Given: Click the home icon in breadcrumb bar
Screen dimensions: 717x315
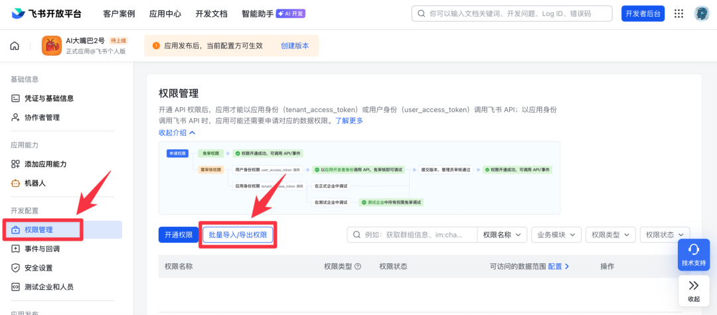Looking at the screenshot, I should pyautogui.click(x=15, y=46).
